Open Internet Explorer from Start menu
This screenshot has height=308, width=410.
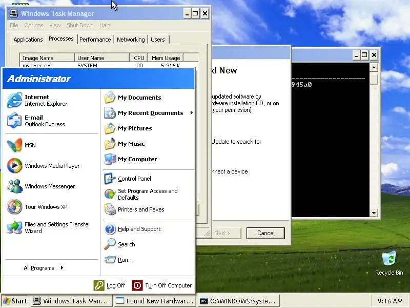click(37, 100)
